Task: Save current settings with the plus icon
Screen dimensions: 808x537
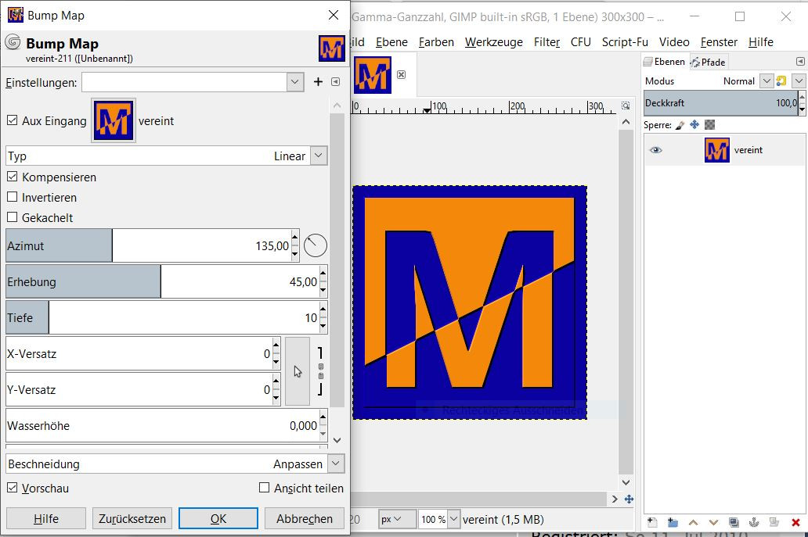Action: coord(318,82)
